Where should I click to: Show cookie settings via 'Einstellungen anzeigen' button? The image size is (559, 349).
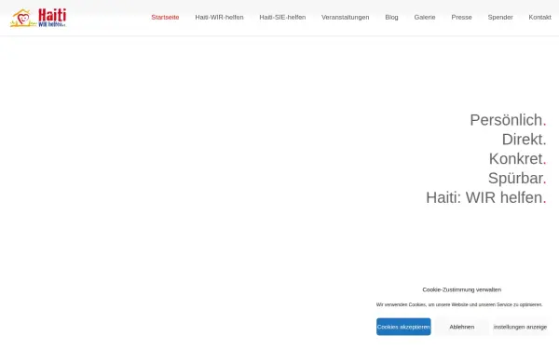(520, 327)
